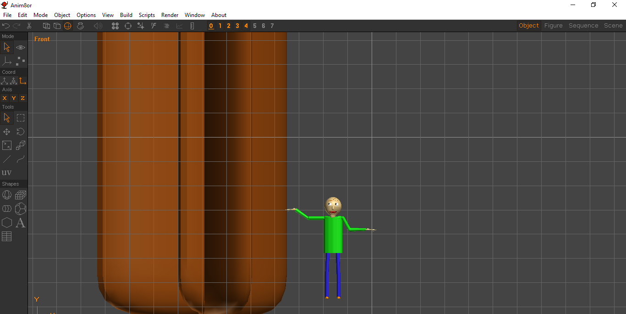The image size is (626, 314).
Task: Click the Undo arrow icon
Action: (6, 26)
